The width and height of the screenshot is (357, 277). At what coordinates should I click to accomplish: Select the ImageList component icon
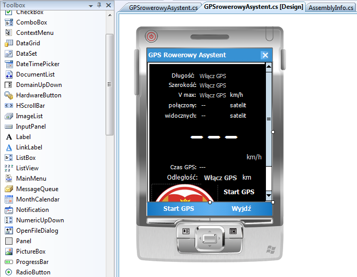[9, 116]
